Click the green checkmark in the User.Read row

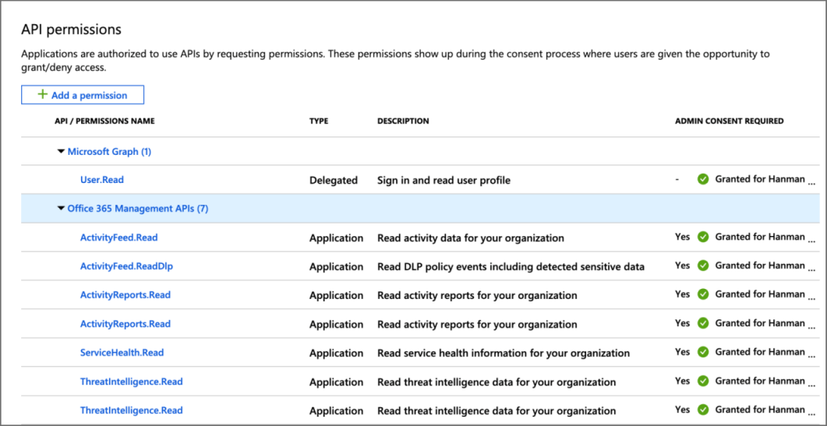(703, 179)
